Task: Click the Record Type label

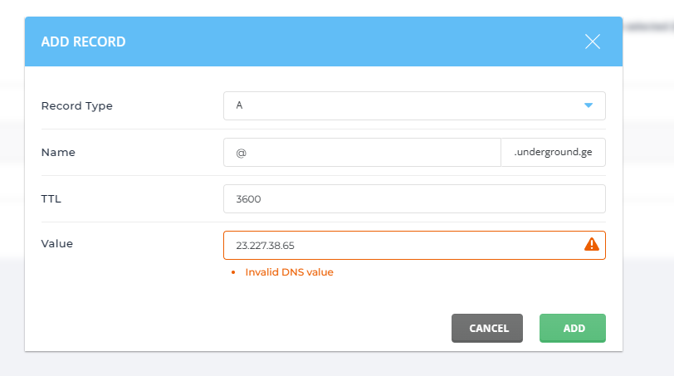Action: [x=77, y=106]
